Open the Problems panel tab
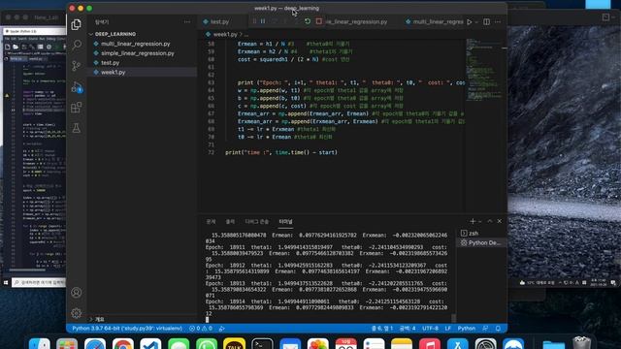The height and width of the screenshot is (349, 621). tap(211, 222)
